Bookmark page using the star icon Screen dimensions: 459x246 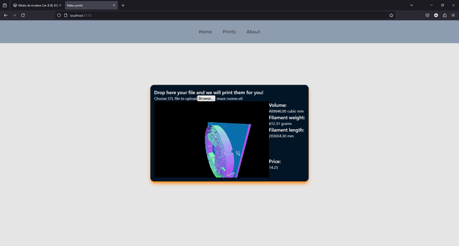[x=391, y=15]
